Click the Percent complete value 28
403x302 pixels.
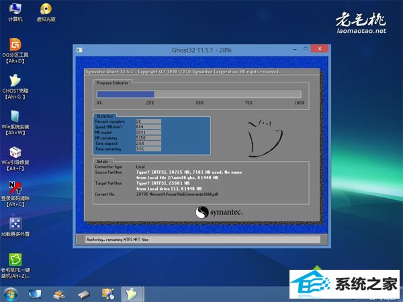point(148,121)
